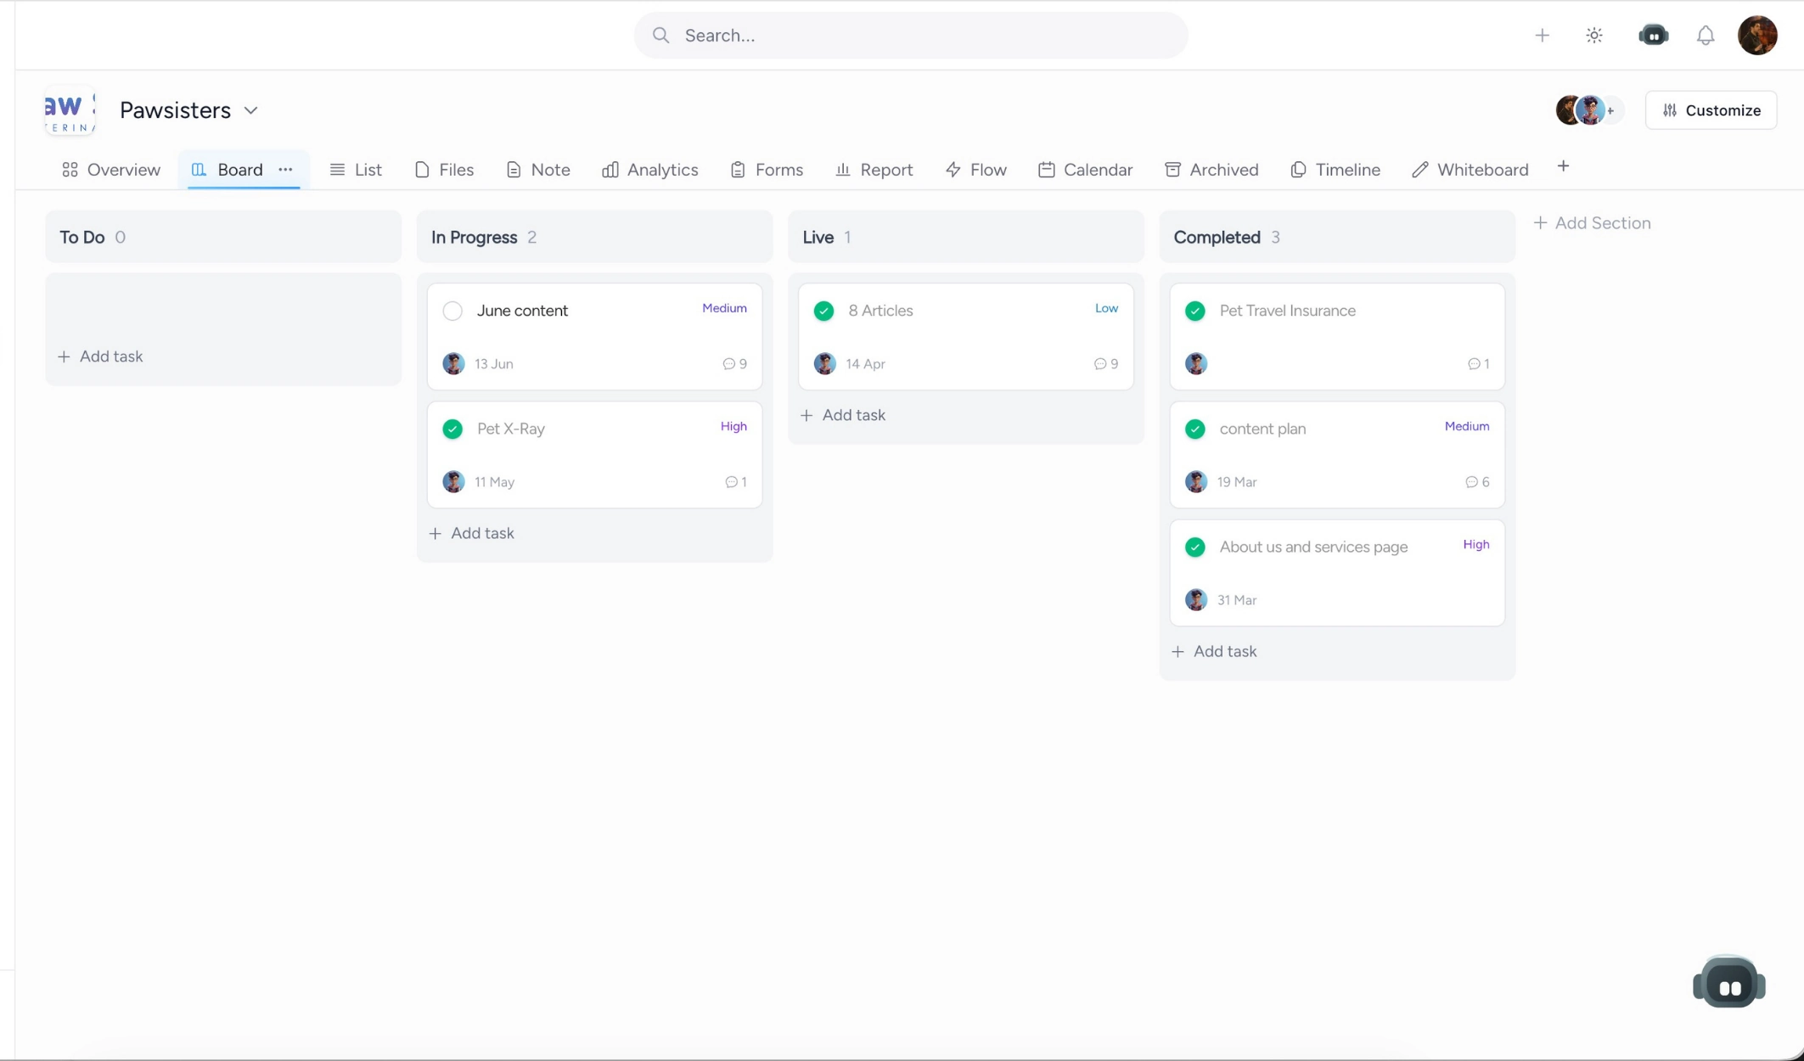
Task: Click Add task in In Progress column
Action: tap(471, 533)
